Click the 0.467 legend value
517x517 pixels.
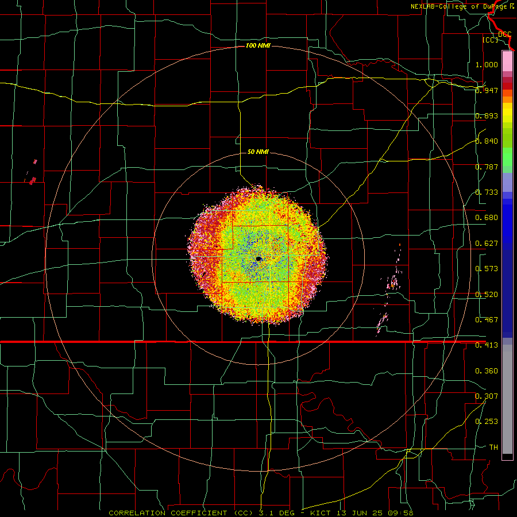487,320
